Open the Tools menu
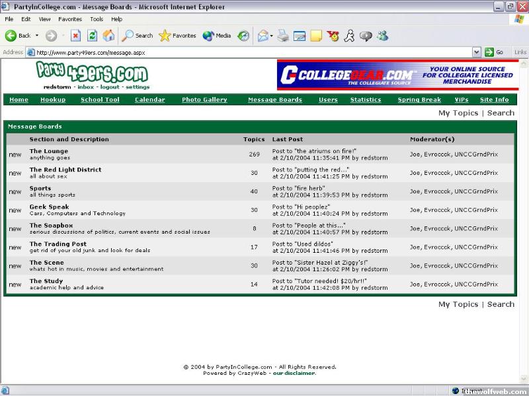 click(97, 19)
